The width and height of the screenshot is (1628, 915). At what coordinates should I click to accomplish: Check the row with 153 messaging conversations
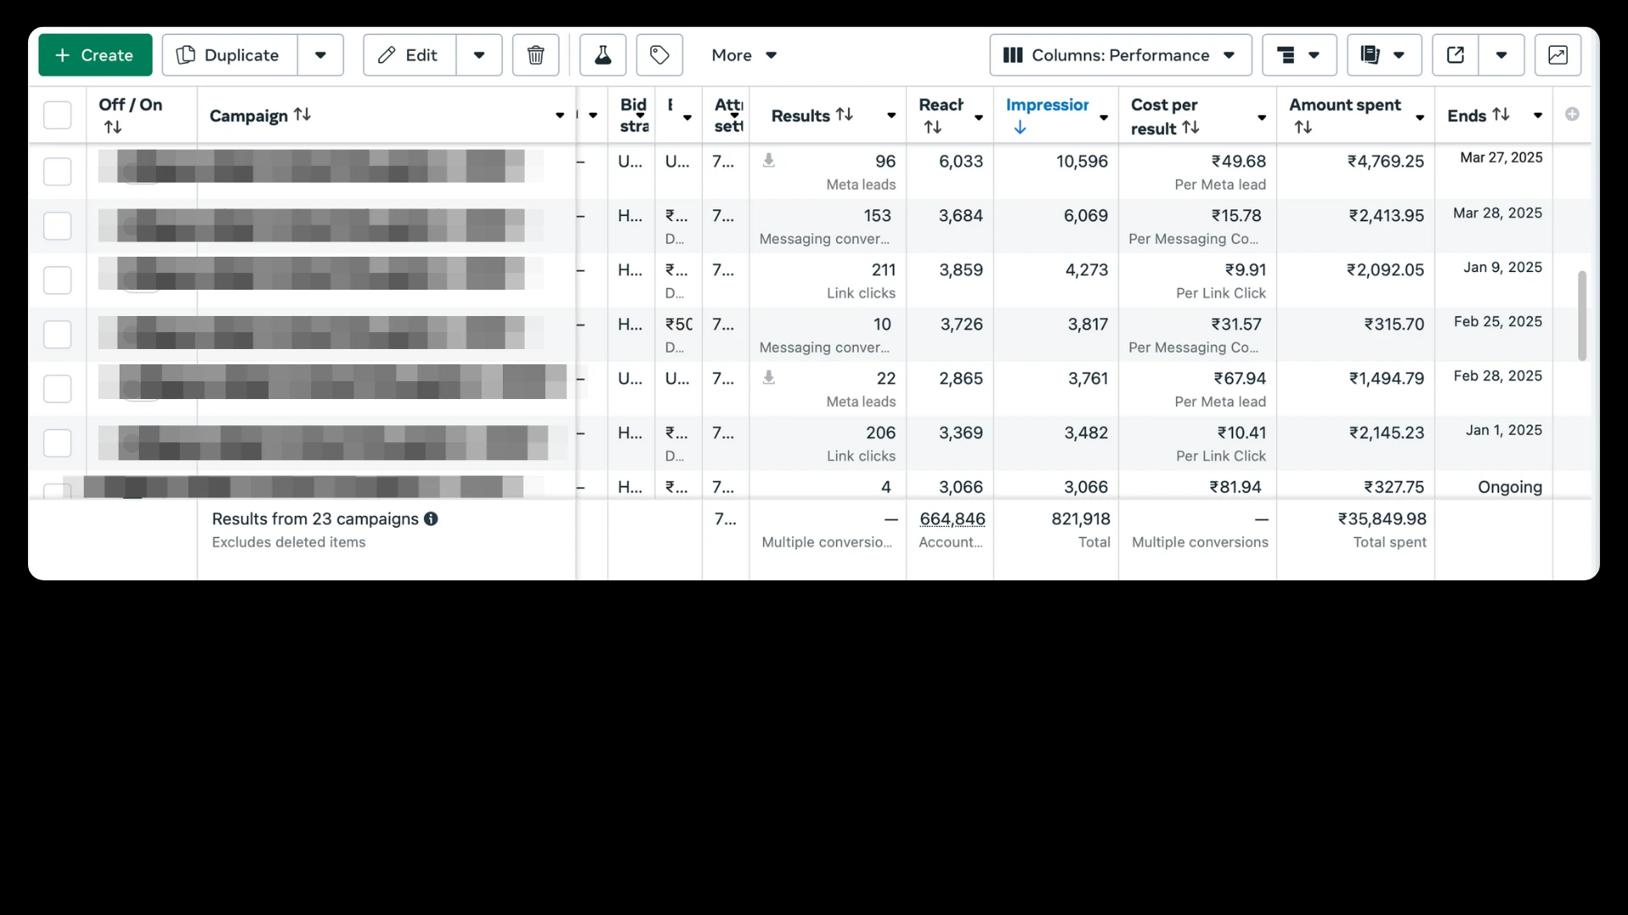click(57, 225)
